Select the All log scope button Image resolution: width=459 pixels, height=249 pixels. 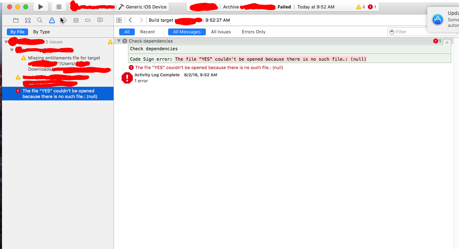coord(127,32)
